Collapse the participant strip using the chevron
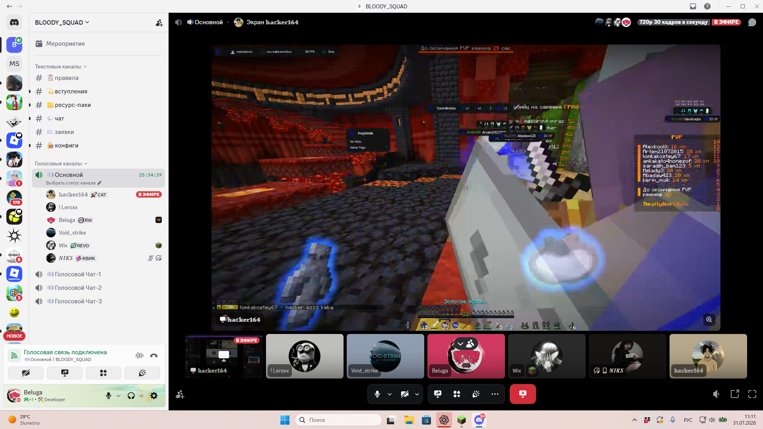 click(x=460, y=344)
